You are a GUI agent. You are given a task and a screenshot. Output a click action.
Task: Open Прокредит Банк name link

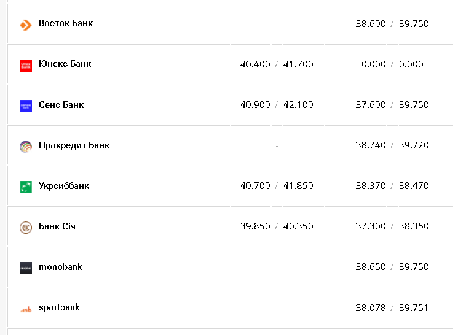click(74, 145)
